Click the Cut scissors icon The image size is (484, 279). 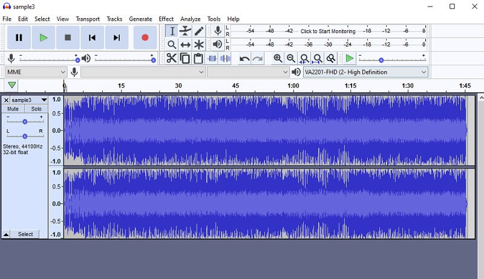172,59
